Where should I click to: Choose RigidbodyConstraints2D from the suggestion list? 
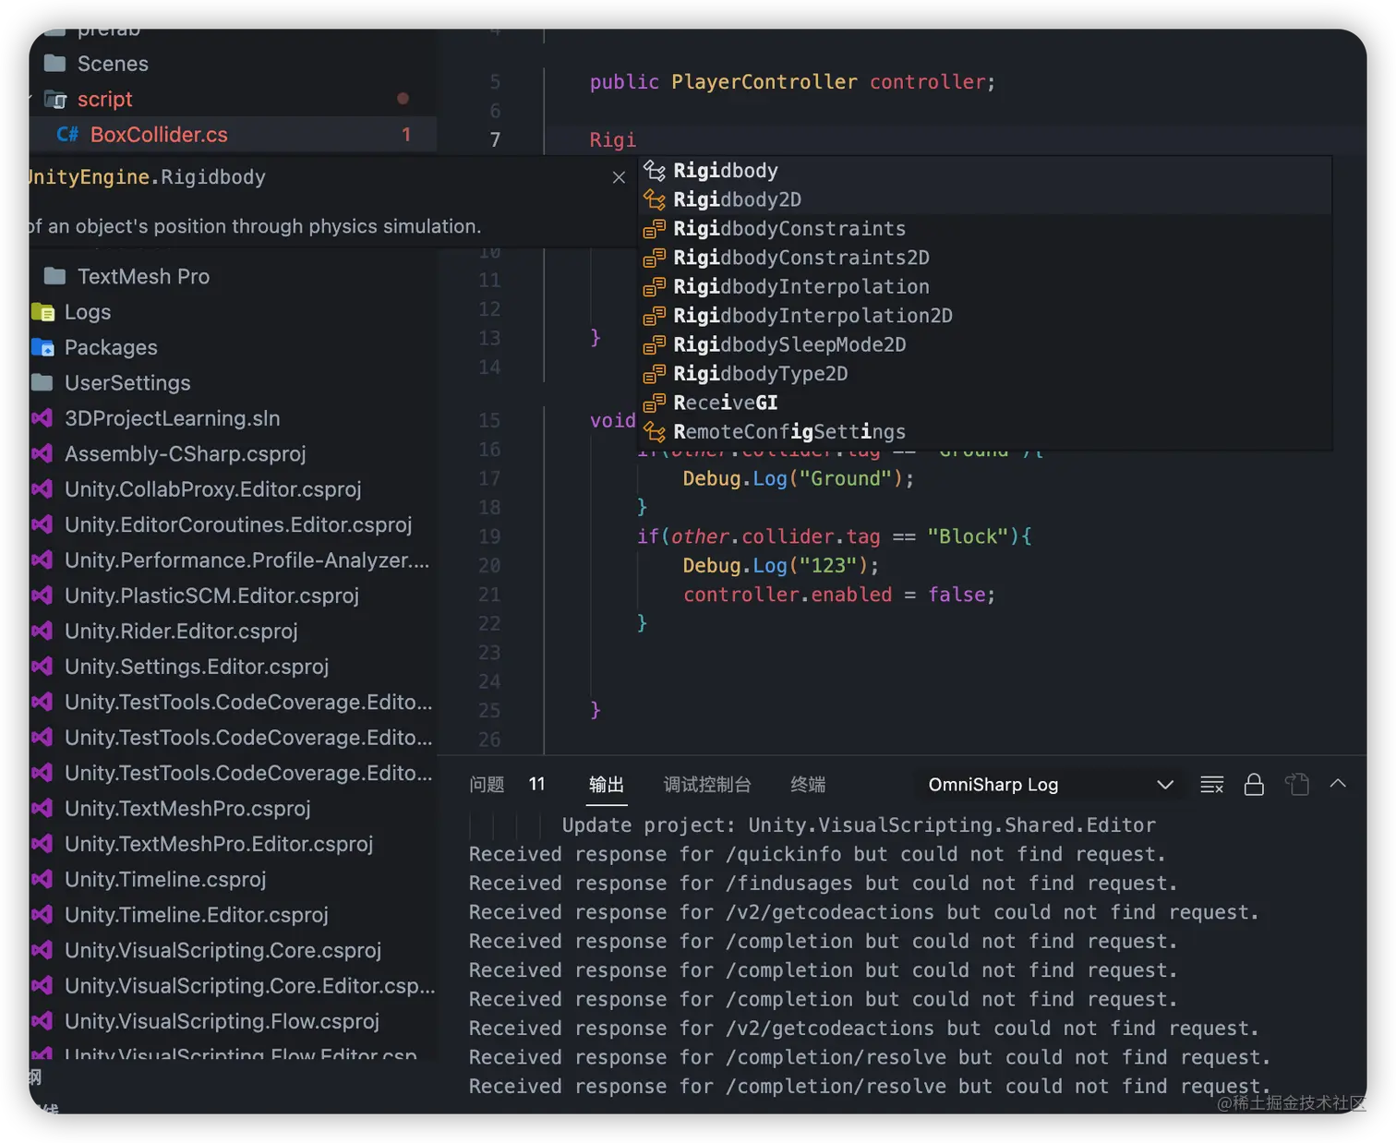pyautogui.click(x=985, y=258)
